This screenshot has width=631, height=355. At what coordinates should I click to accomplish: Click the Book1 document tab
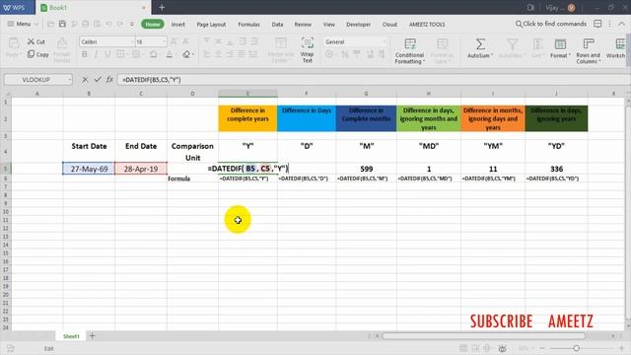tap(93, 7)
